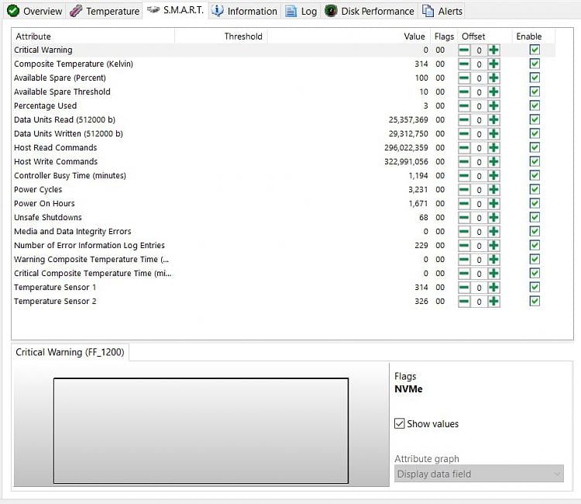
Task: Uncheck Enable for Critical Warning
Action: click(535, 50)
